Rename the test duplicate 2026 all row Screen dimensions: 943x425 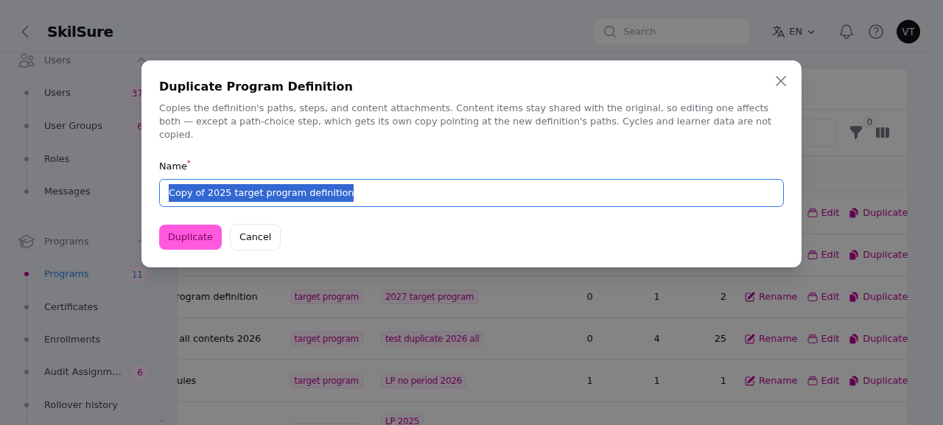tap(771, 339)
